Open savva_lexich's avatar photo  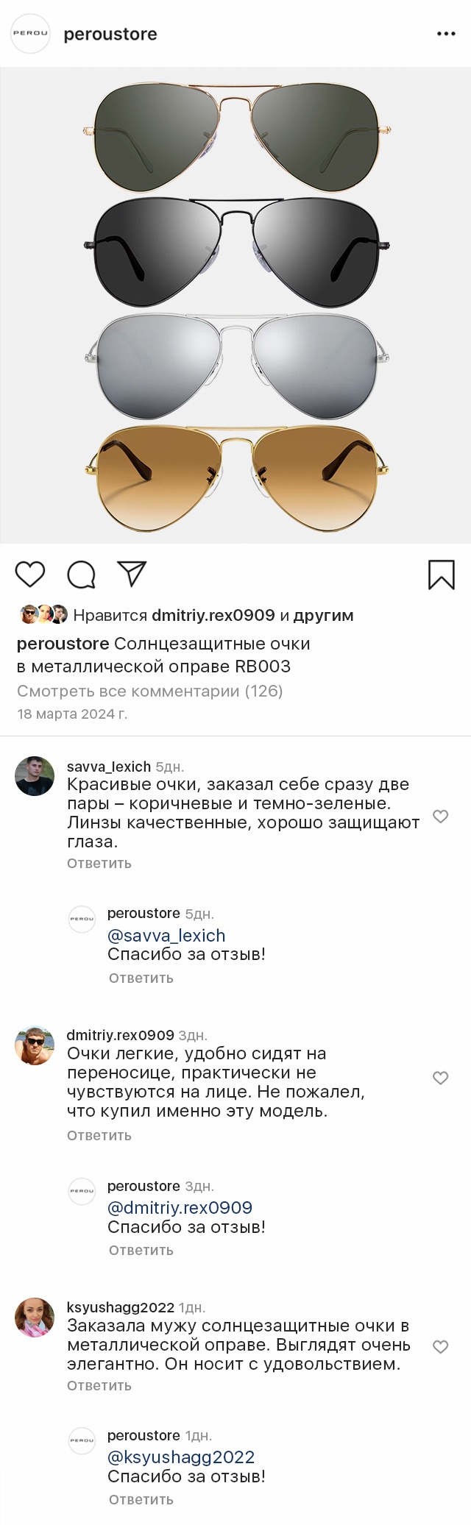coord(35,776)
